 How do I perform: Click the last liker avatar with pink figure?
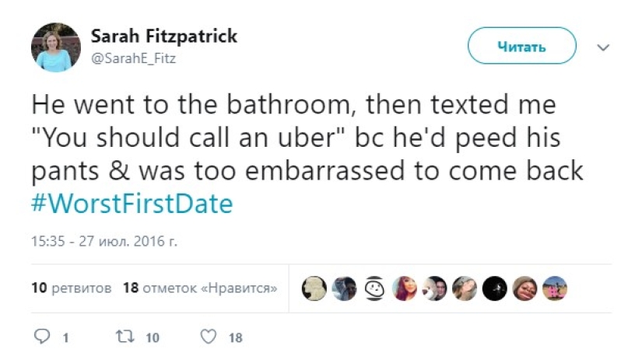tap(555, 288)
